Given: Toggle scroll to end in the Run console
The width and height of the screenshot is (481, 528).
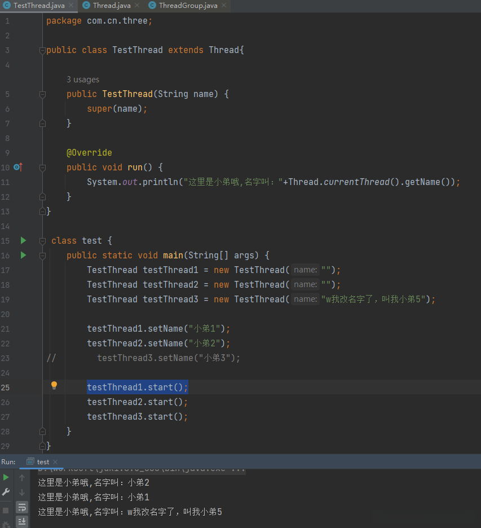Looking at the screenshot, I should click(x=22, y=521).
